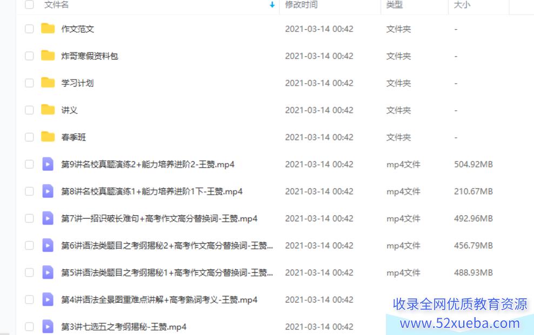This screenshot has height=335, width=534.
Task: Tick the checkbox for 炸哥寒假资料包 folder
Action: click(29, 56)
